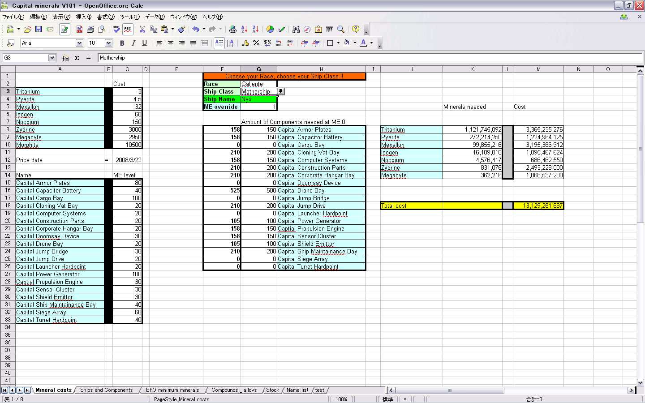Apply currency number format
The image size is (645, 403).
click(x=245, y=43)
